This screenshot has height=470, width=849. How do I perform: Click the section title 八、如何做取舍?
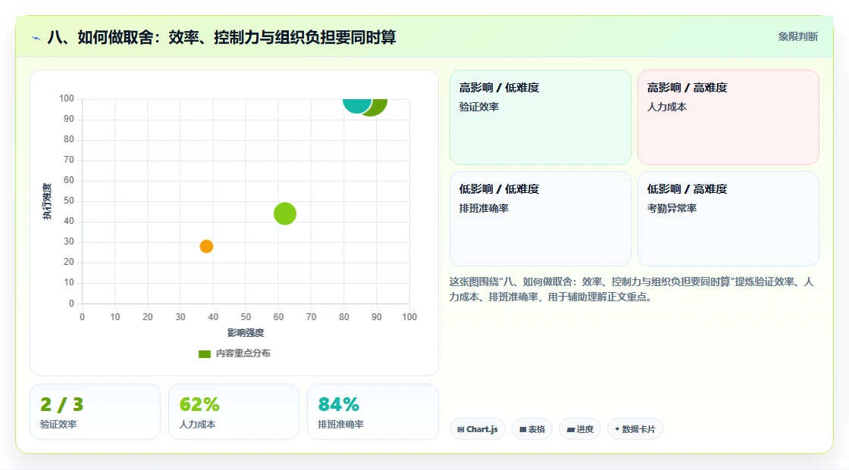click(x=221, y=37)
